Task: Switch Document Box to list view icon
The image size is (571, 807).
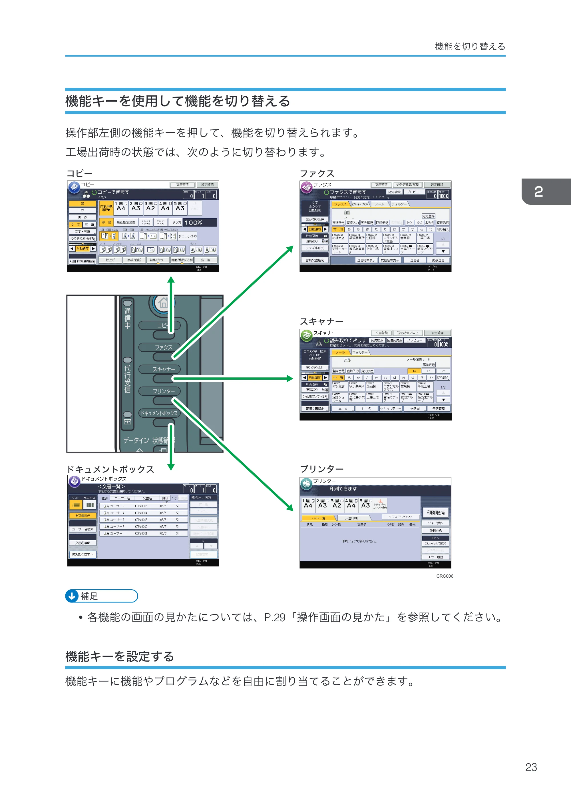Action: pos(76,505)
